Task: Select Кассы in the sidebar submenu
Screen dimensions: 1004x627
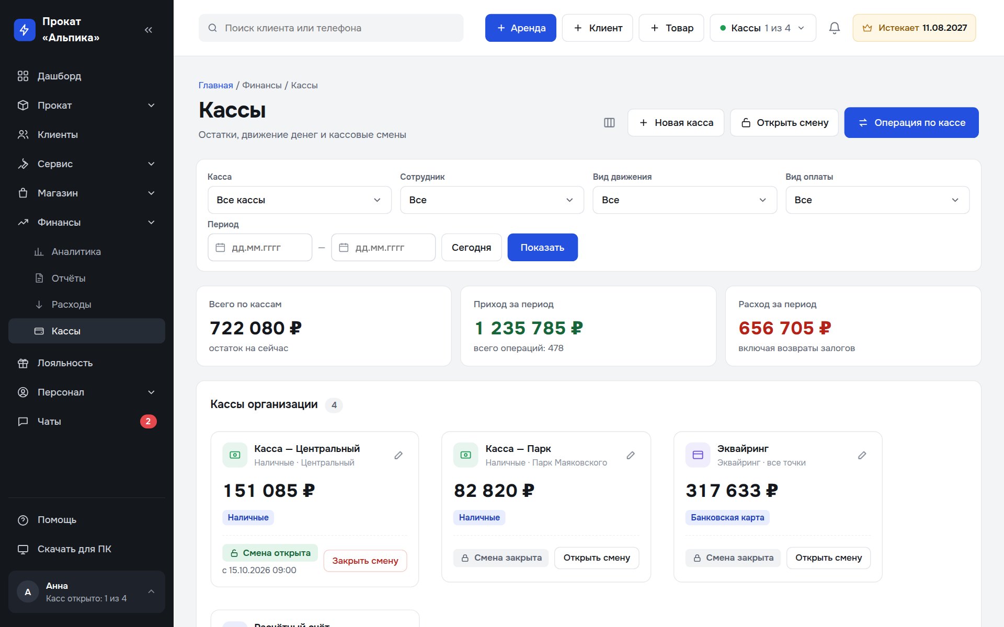Action: [x=87, y=331]
